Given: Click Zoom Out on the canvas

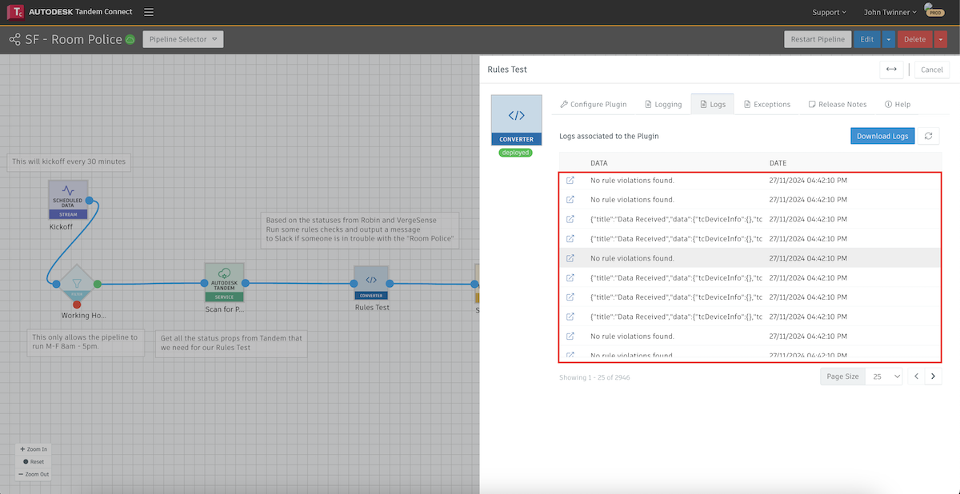Looking at the screenshot, I should point(34,474).
